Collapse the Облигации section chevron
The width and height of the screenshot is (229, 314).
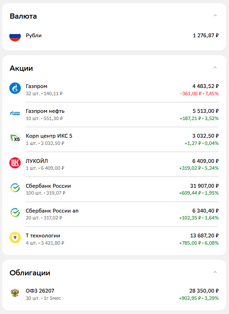215,272
